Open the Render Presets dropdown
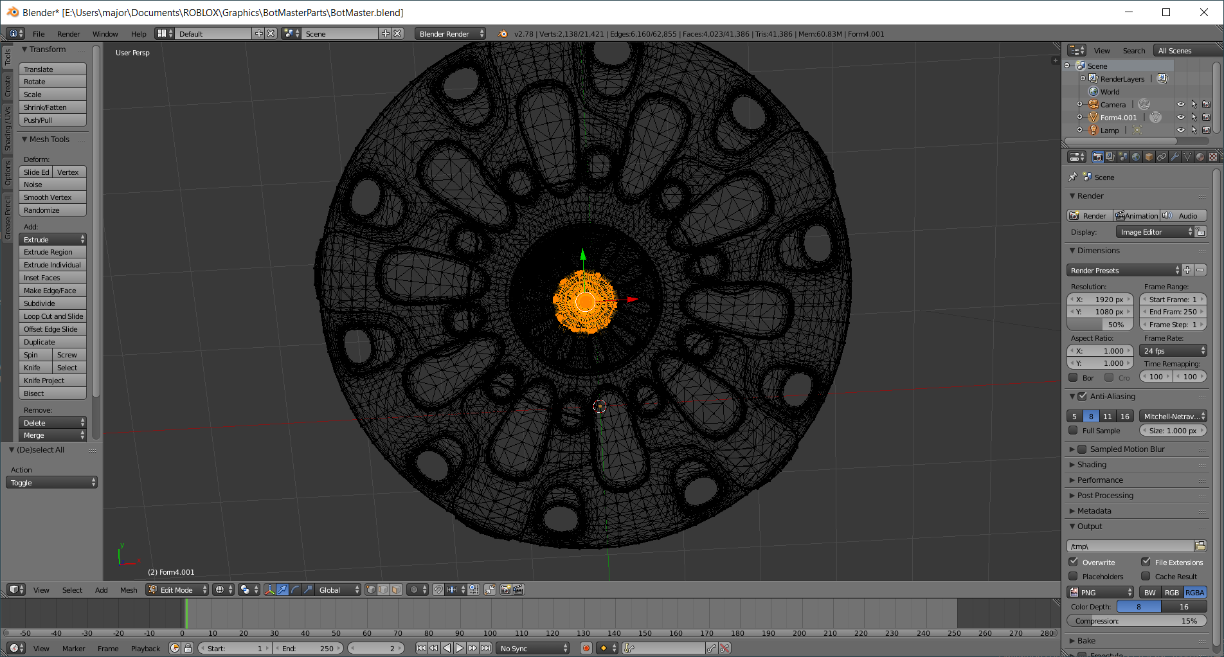1224x657 pixels. click(1124, 270)
